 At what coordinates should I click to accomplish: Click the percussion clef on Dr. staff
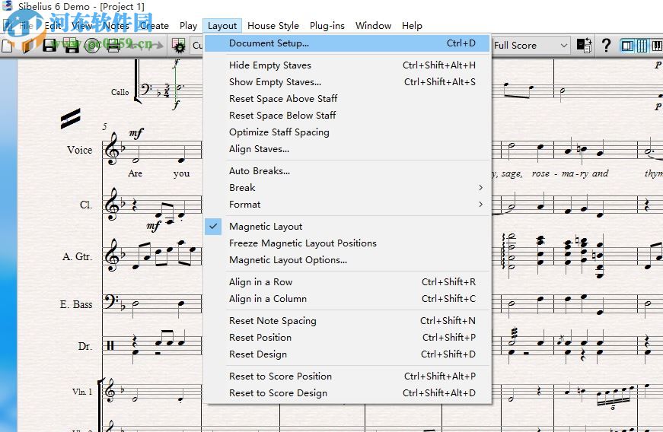pos(110,345)
